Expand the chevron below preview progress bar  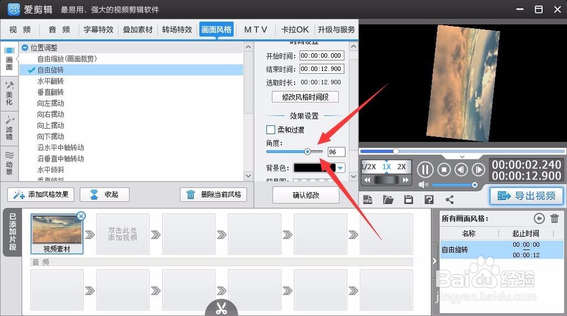click(462, 157)
